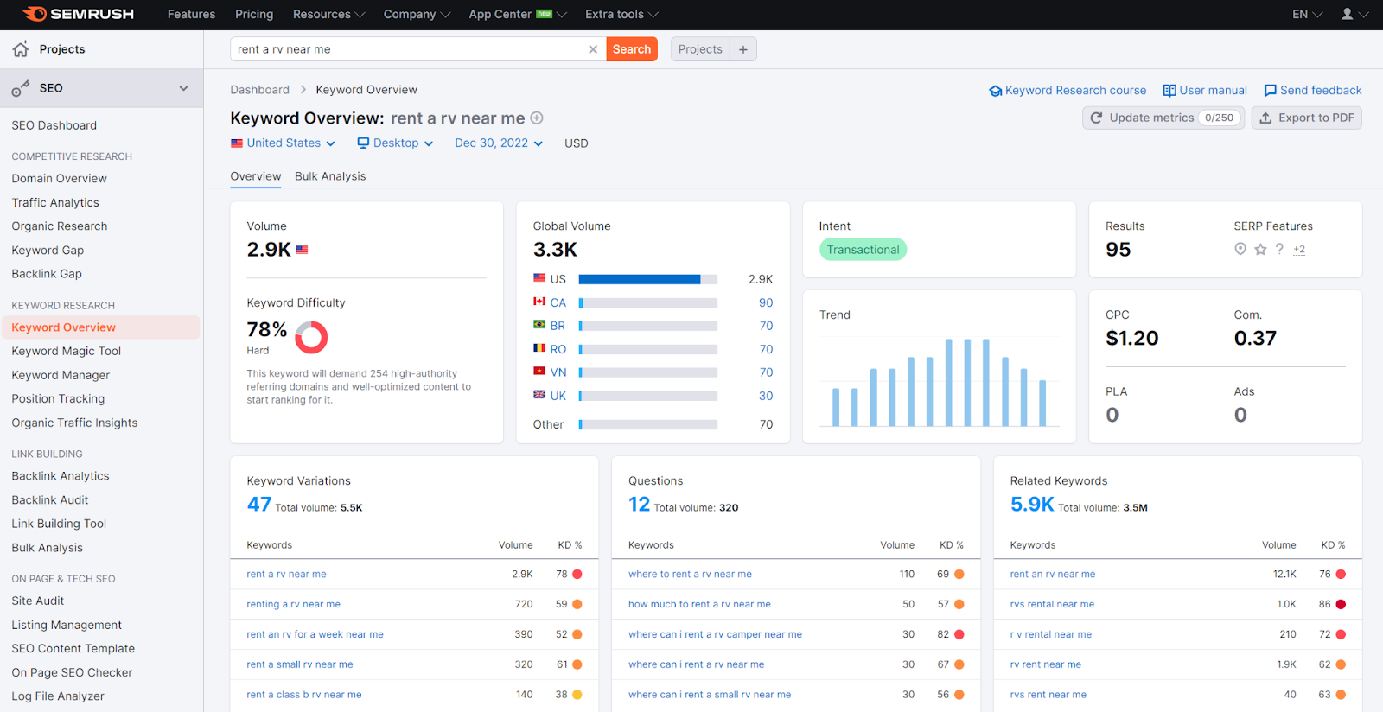Open the user account icon menu
The height and width of the screenshot is (712, 1383).
click(1354, 14)
